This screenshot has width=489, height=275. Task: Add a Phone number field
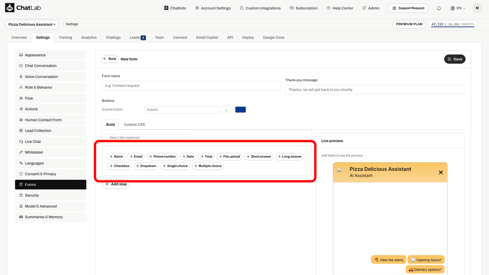click(162, 156)
